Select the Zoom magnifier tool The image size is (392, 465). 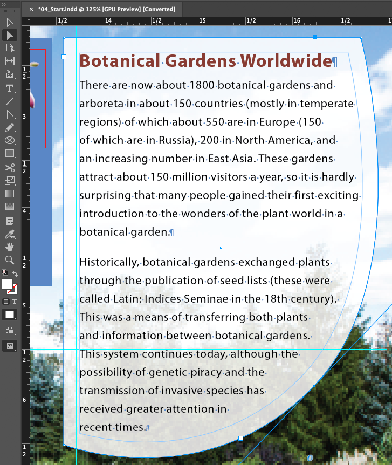(10, 260)
